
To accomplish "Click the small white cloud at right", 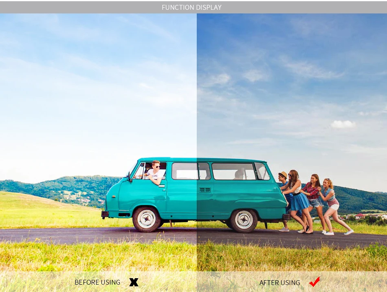I will point(343,124).
